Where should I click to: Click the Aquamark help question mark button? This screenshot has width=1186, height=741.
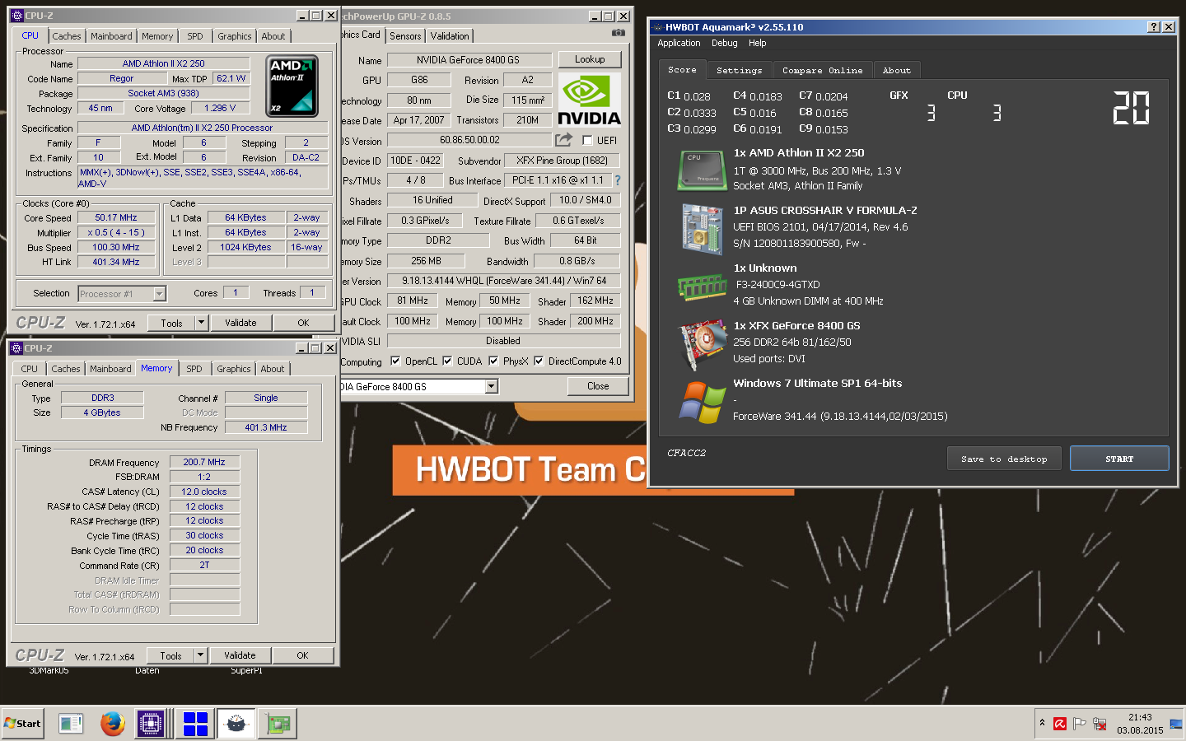[1153, 27]
